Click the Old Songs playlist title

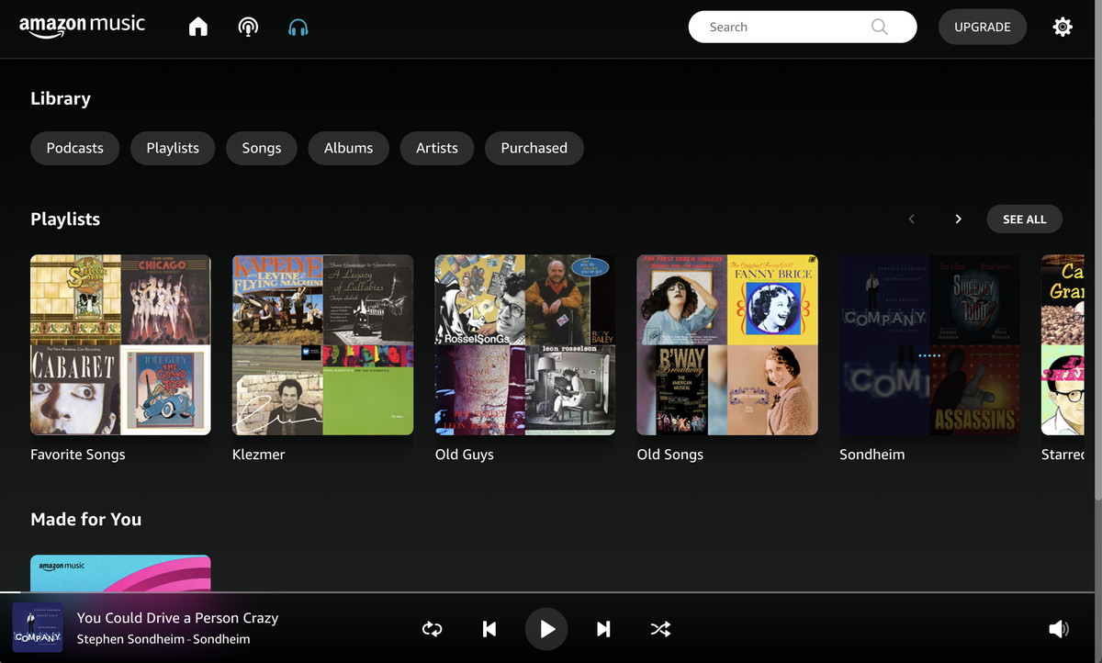tap(670, 455)
